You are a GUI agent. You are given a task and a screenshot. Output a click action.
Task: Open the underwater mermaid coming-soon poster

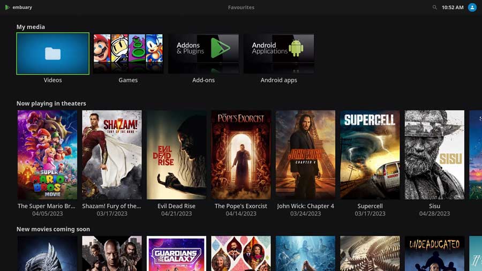(306, 253)
